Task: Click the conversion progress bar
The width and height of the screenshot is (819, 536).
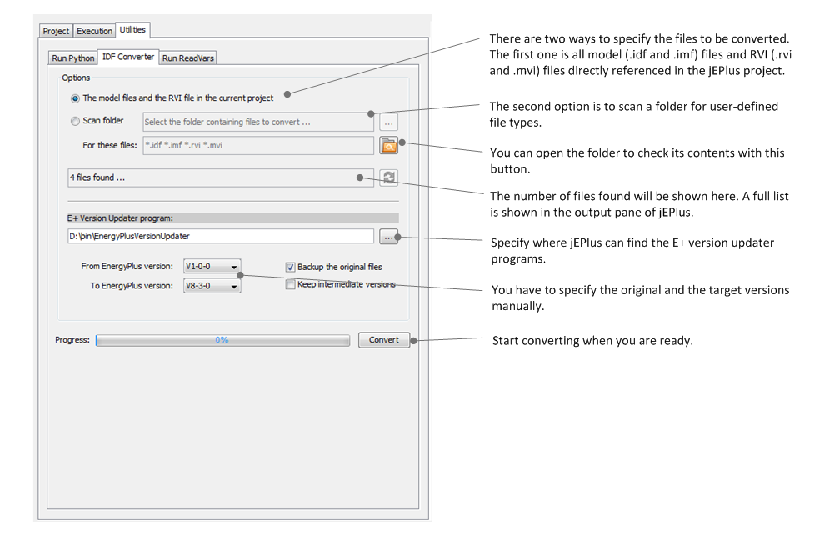Action: point(223,341)
